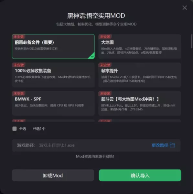Click the 未安装 badge on BMWK - SPF card

[19, 93]
